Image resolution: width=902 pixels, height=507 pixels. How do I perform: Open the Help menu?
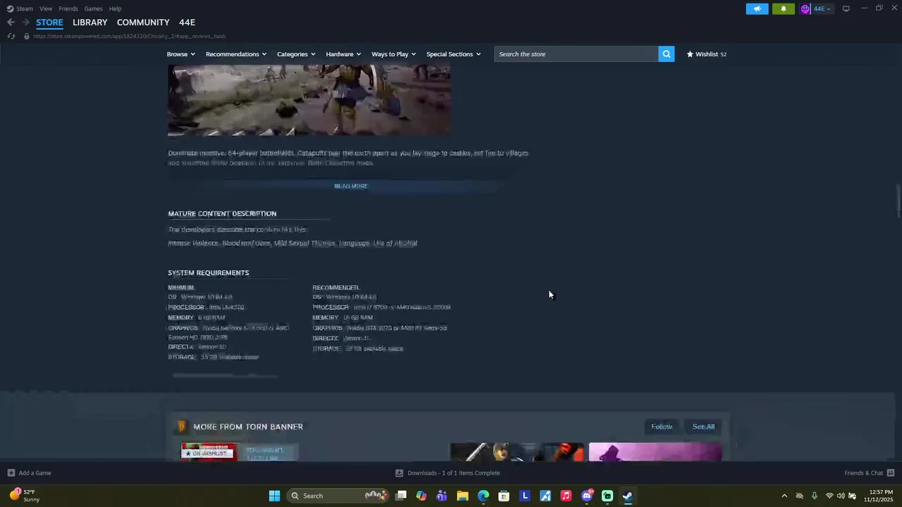coord(115,8)
